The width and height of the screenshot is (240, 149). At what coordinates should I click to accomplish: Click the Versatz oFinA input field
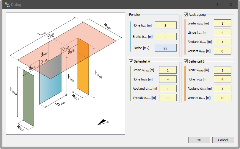(x=168, y=98)
